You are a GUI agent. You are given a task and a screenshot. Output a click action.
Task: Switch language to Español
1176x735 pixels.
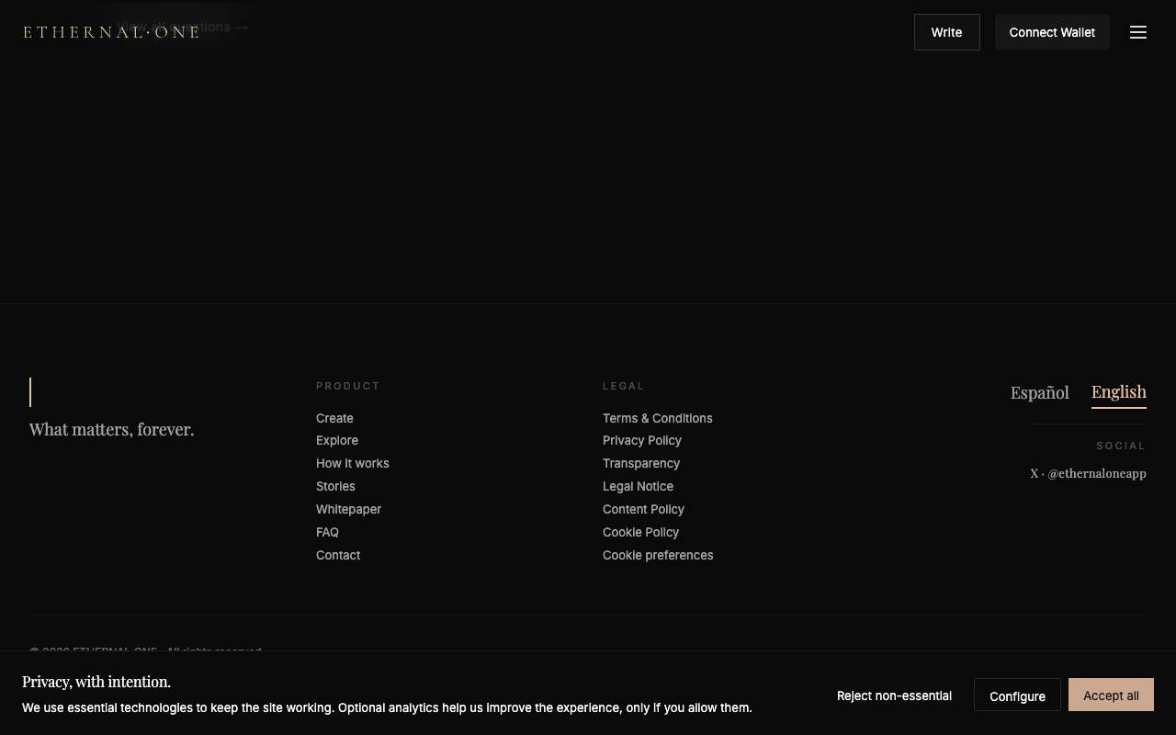[1039, 392]
